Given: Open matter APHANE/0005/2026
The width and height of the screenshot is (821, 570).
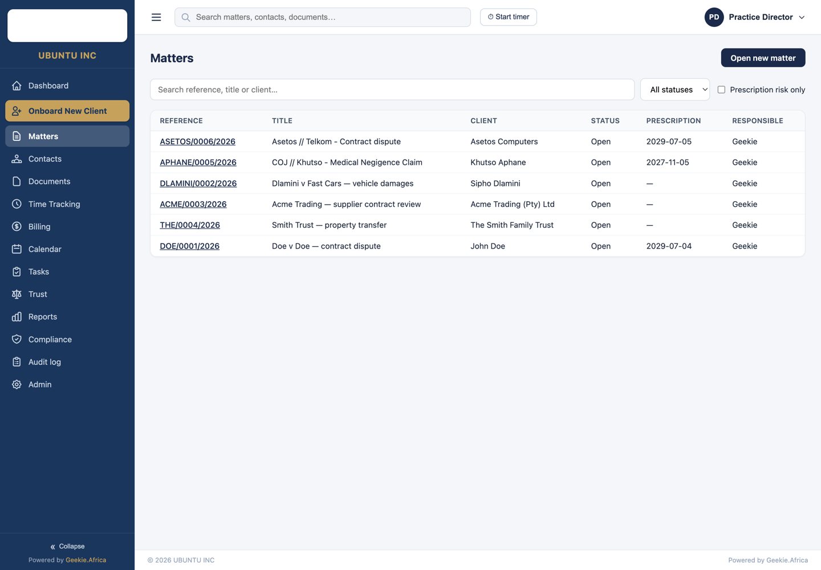Looking at the screenshot, I should pyautogui.click(x=198, y=162).
